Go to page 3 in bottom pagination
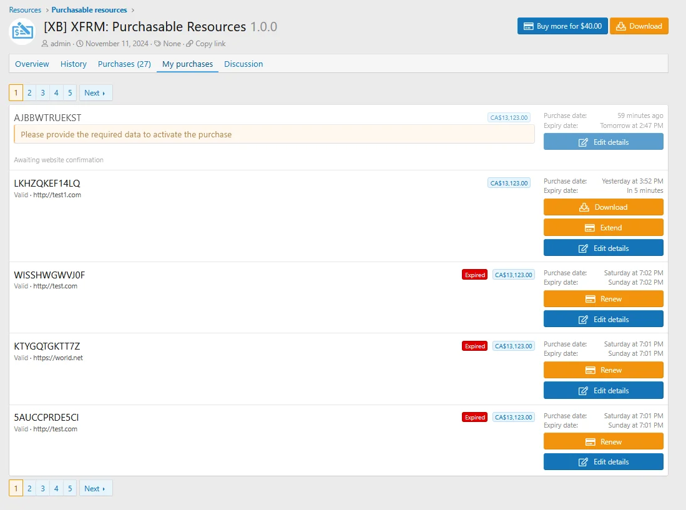This screenshot has width=686, height=510. 42,488
